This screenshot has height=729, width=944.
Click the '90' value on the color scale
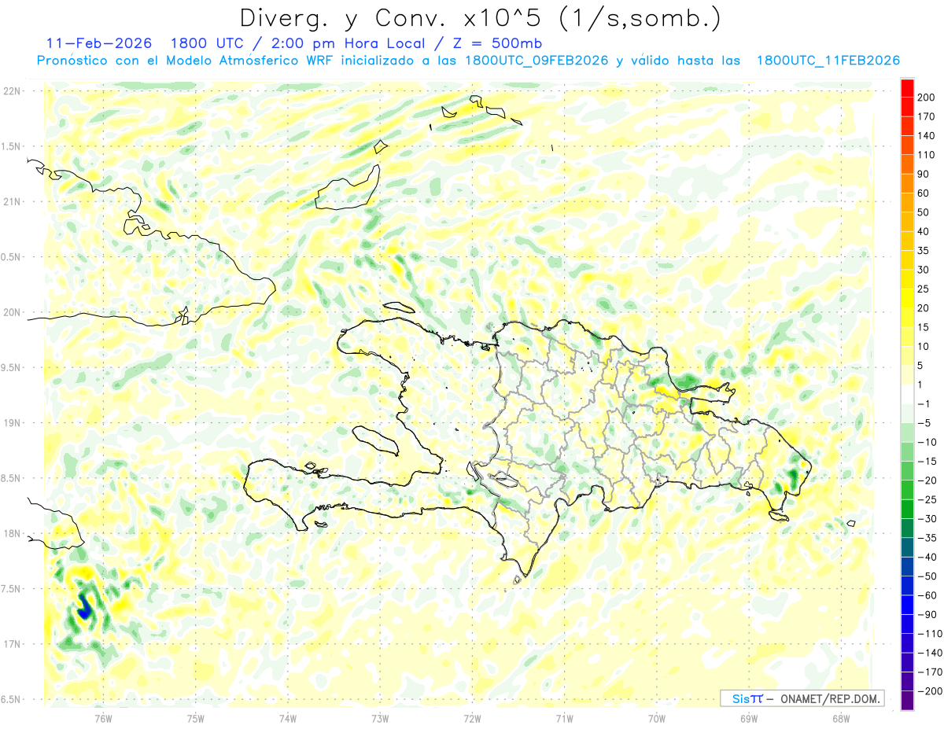click(924, 174)
